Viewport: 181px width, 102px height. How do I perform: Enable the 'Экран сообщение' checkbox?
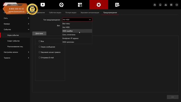[x=40, y=47]
